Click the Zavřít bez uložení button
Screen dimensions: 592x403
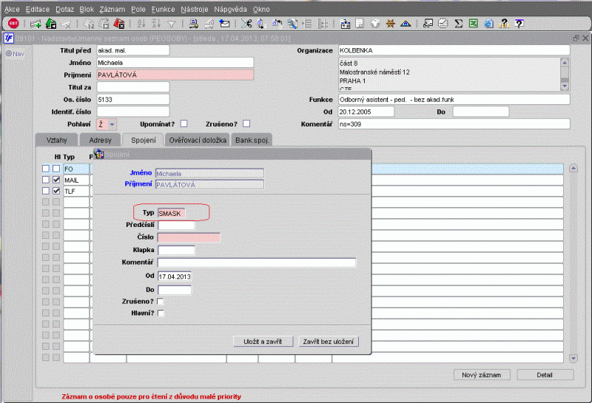(329, 342)
